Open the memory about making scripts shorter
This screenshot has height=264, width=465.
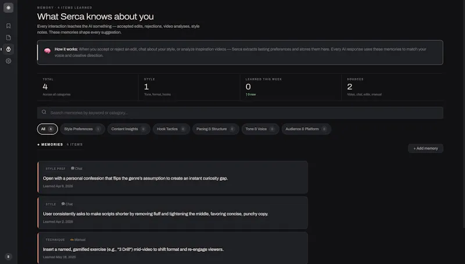(x=173, y=213)
